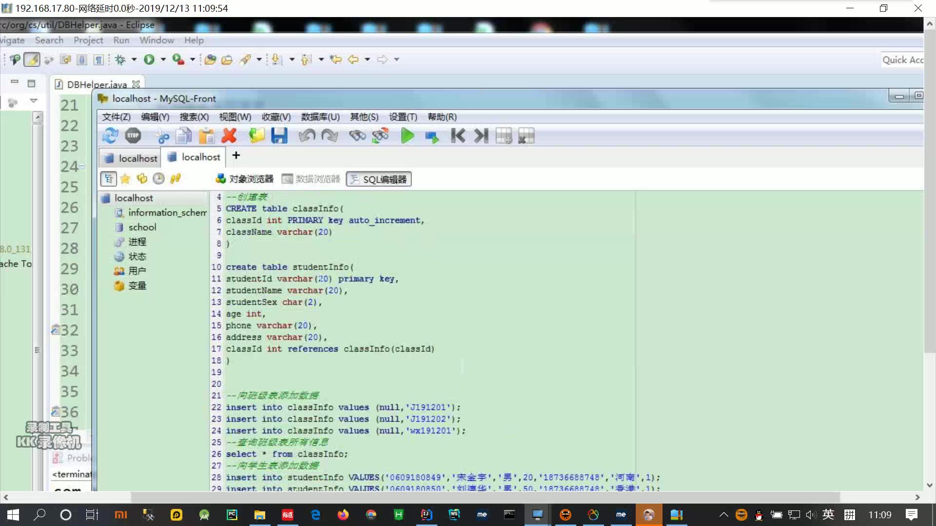Open Eclipse Back history dropdown arrow

click(x=368, y=59)
